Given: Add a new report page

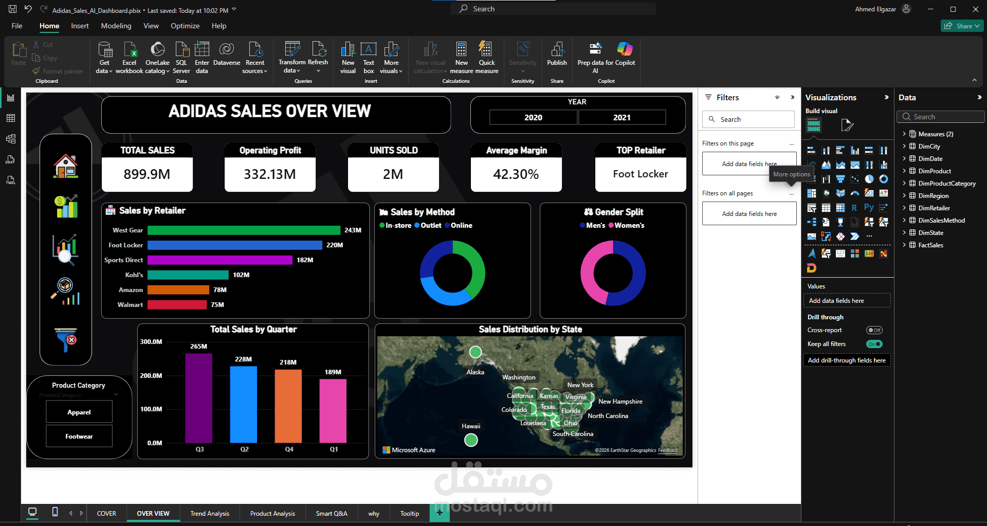Looking at the screenshot, I should pos(440,513).
